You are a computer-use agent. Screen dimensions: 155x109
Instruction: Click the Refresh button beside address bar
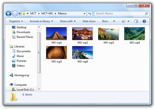[x=90, y=13]
